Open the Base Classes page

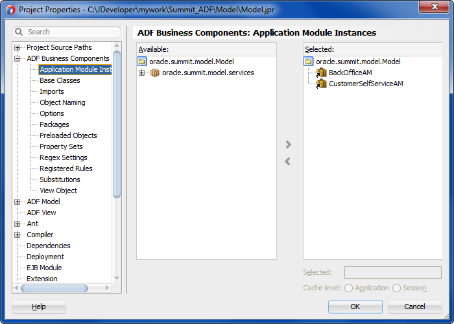(60, 80)
